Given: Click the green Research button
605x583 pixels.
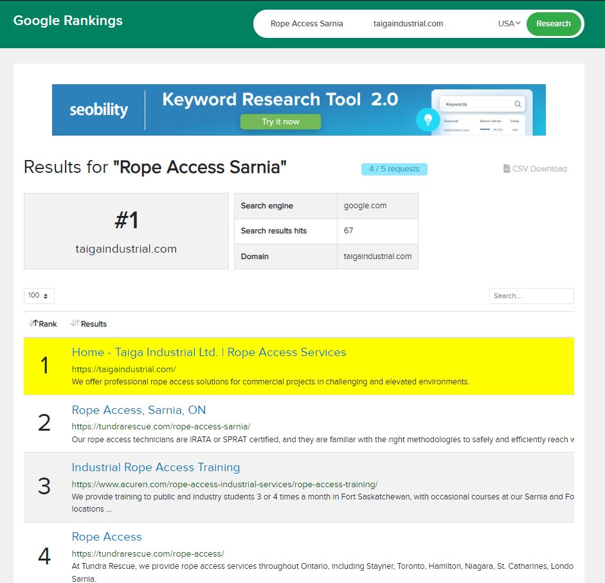Looking at the screenshot, I should pyautogui.click(x=554, y=24).
